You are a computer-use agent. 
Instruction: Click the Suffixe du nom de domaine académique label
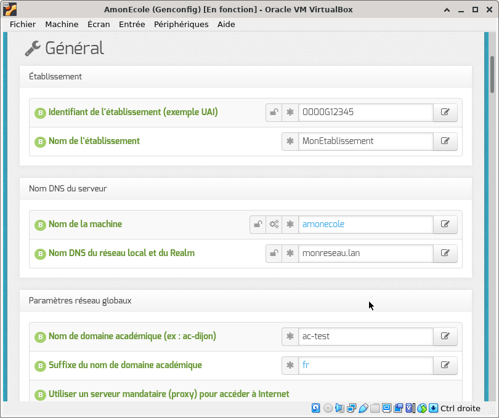(125, 365)
